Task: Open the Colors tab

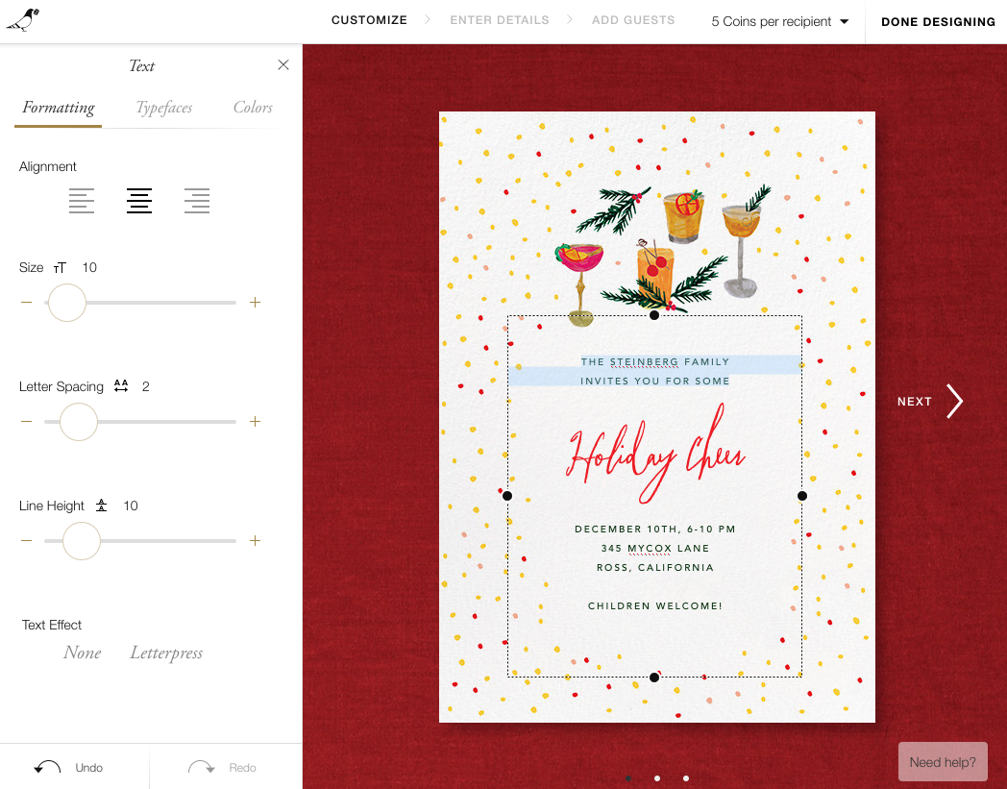Action: pyautogui.click(x=253, y=108)
